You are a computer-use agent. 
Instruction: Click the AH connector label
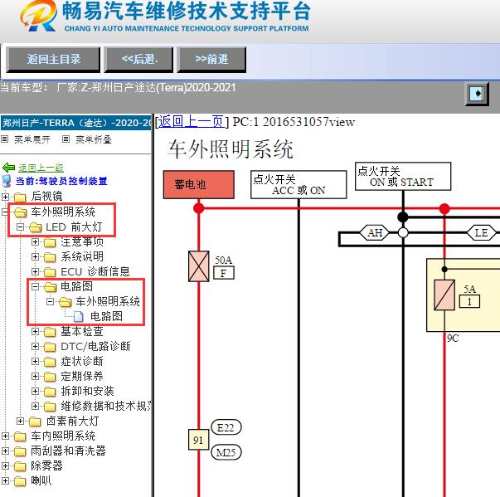[x=375, y=233]
